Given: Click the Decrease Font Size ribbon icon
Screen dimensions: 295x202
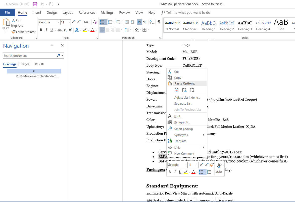Looking at the screenshot, I should pyautogui.click(x=79, y=22).
